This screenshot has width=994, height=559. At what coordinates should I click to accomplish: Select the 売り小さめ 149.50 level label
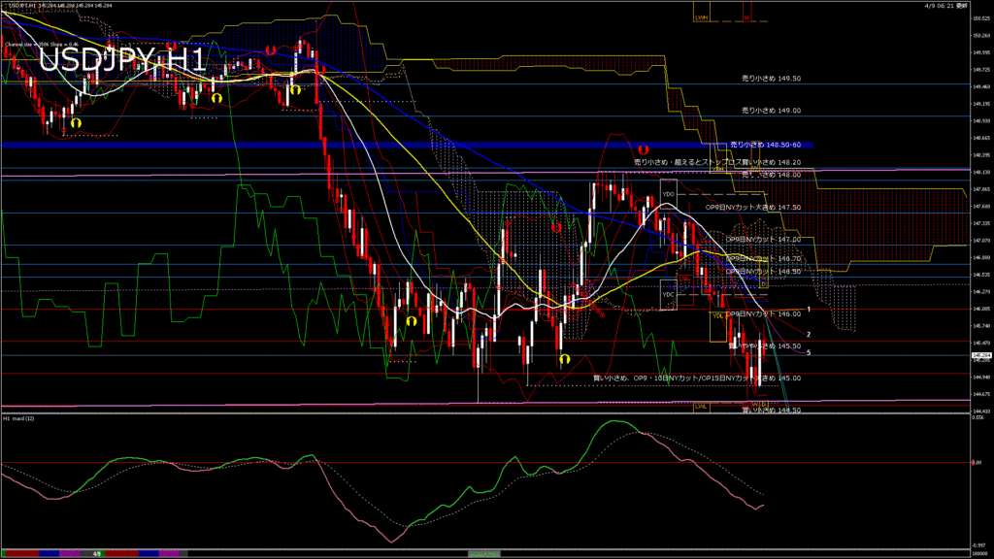pyautogui.click(x=771, y=79)
